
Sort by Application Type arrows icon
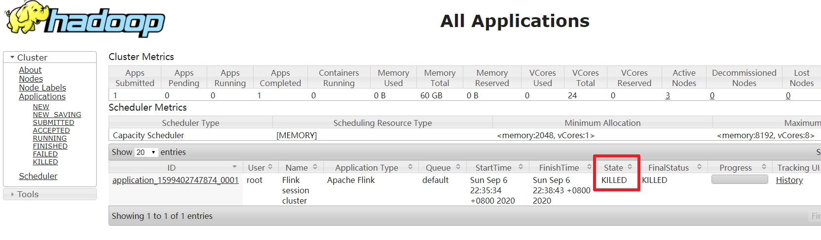tap(410, 167)
